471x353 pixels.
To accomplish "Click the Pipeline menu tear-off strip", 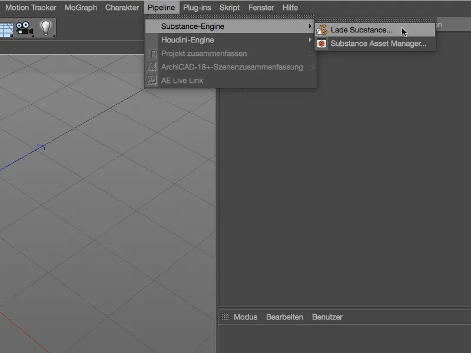I will point(231,17).
